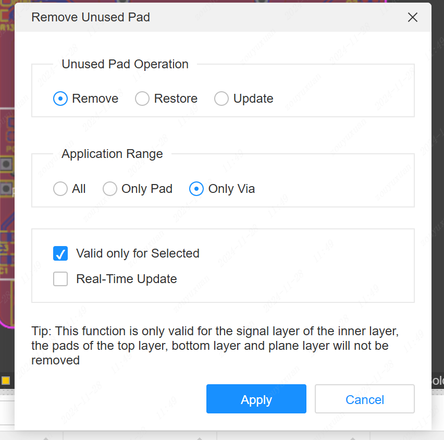This screenshot has width=444, height=440.
Task: Click the Unused Pad Operation group label
Action: [x=125, y=65]
